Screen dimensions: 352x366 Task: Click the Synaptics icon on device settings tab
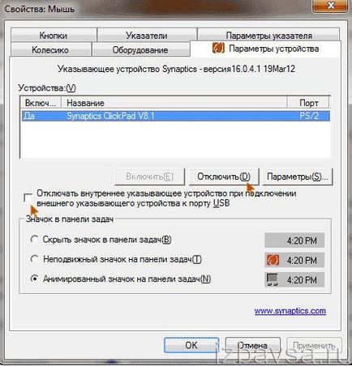pos(218,49)
